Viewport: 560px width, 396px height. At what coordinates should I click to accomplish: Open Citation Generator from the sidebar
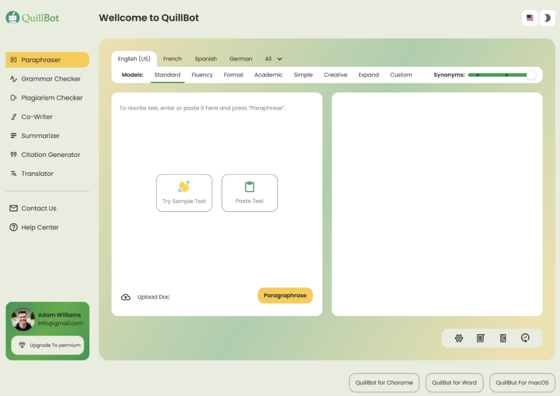tap(50, 154)
